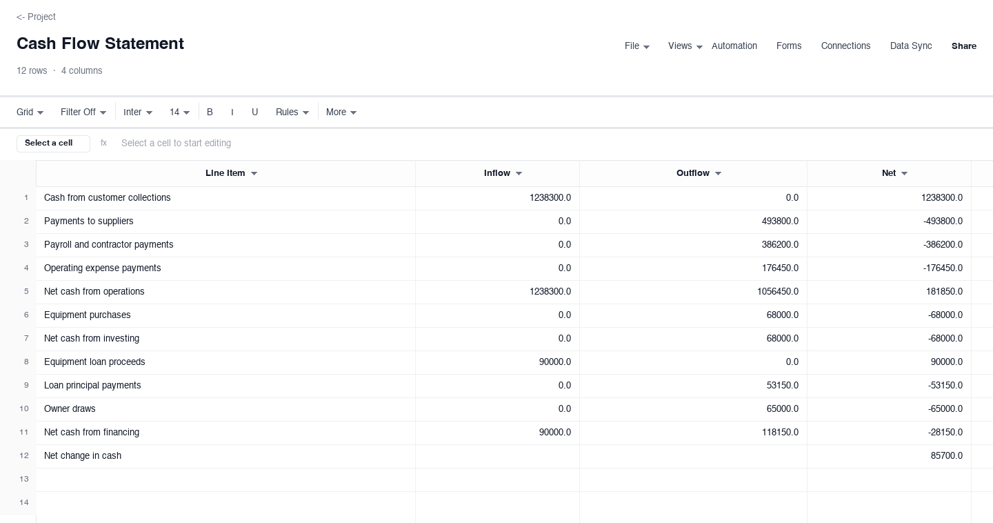The image size is (993, 523).
Task: Open the font size 14 dropdown
Action: point(179,112)
